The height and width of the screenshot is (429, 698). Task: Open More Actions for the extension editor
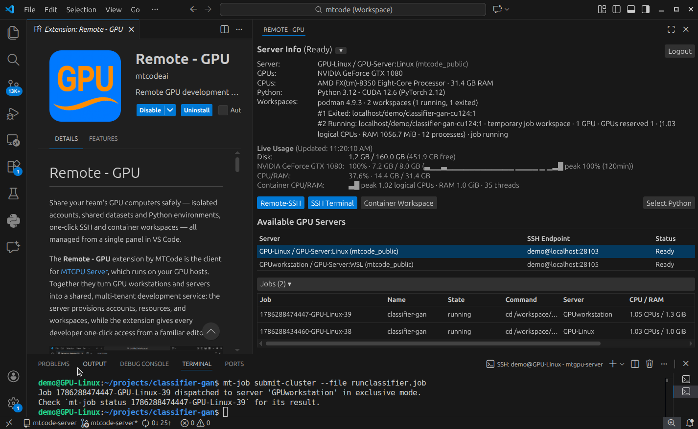[239, 29]
